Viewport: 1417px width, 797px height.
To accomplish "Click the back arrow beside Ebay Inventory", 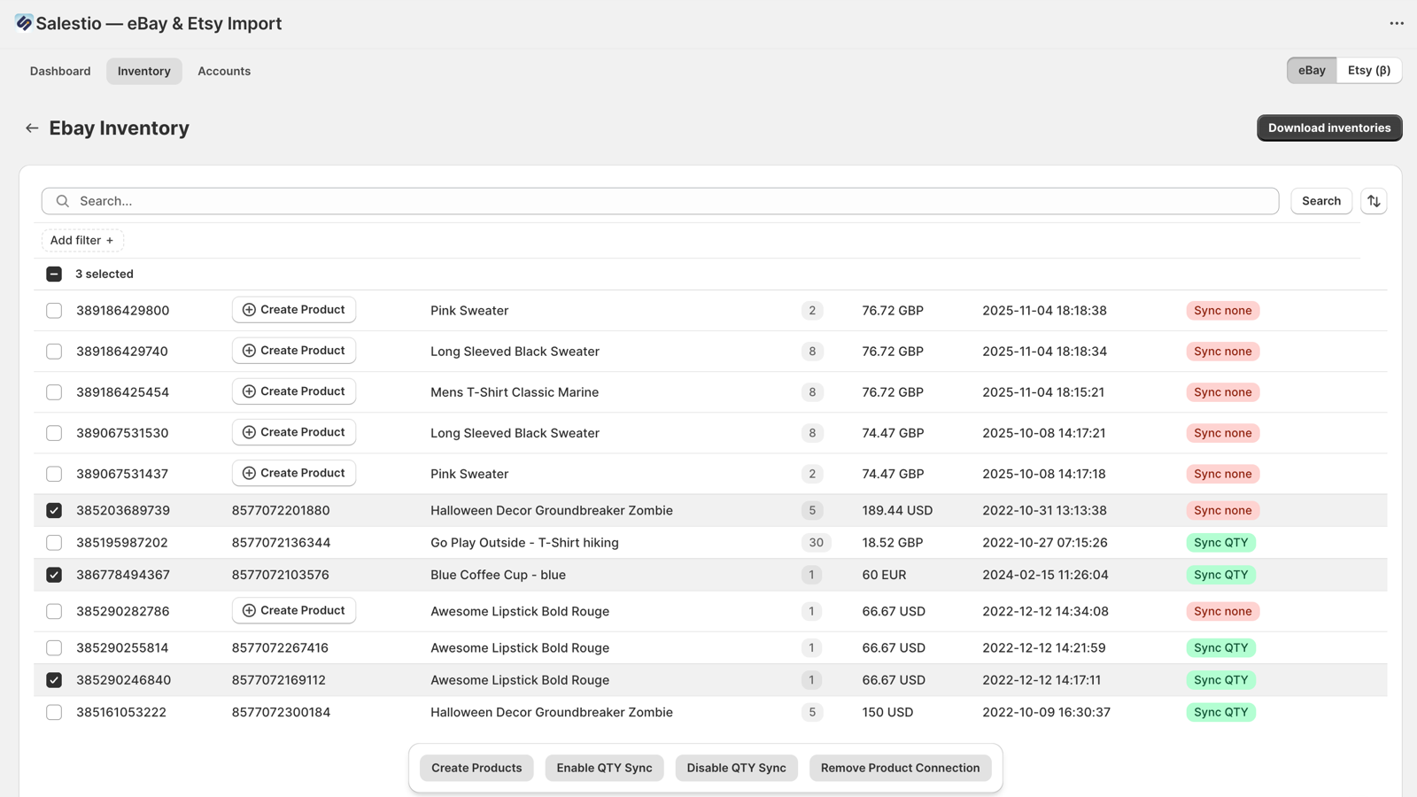I will tap(32, 128).
